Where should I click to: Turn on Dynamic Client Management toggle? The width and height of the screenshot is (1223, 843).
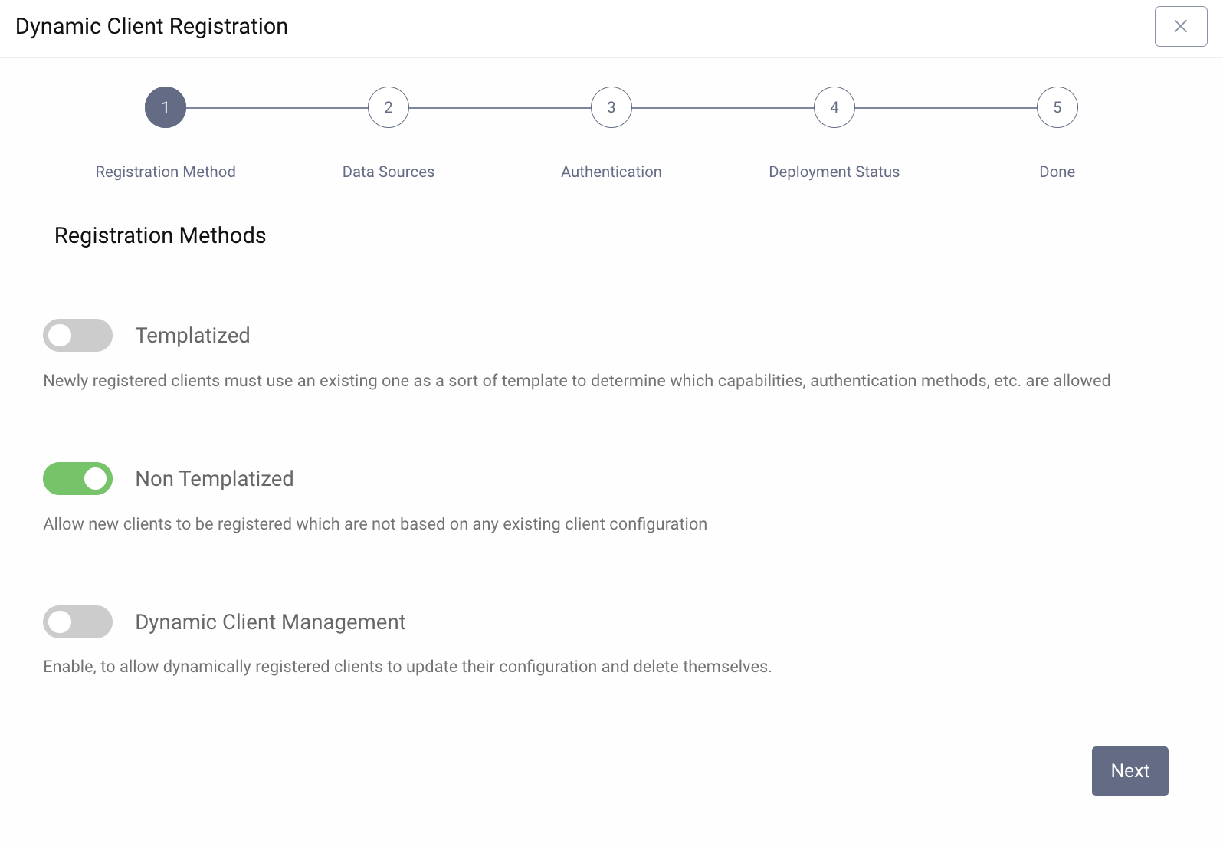(x=77, y=622)
